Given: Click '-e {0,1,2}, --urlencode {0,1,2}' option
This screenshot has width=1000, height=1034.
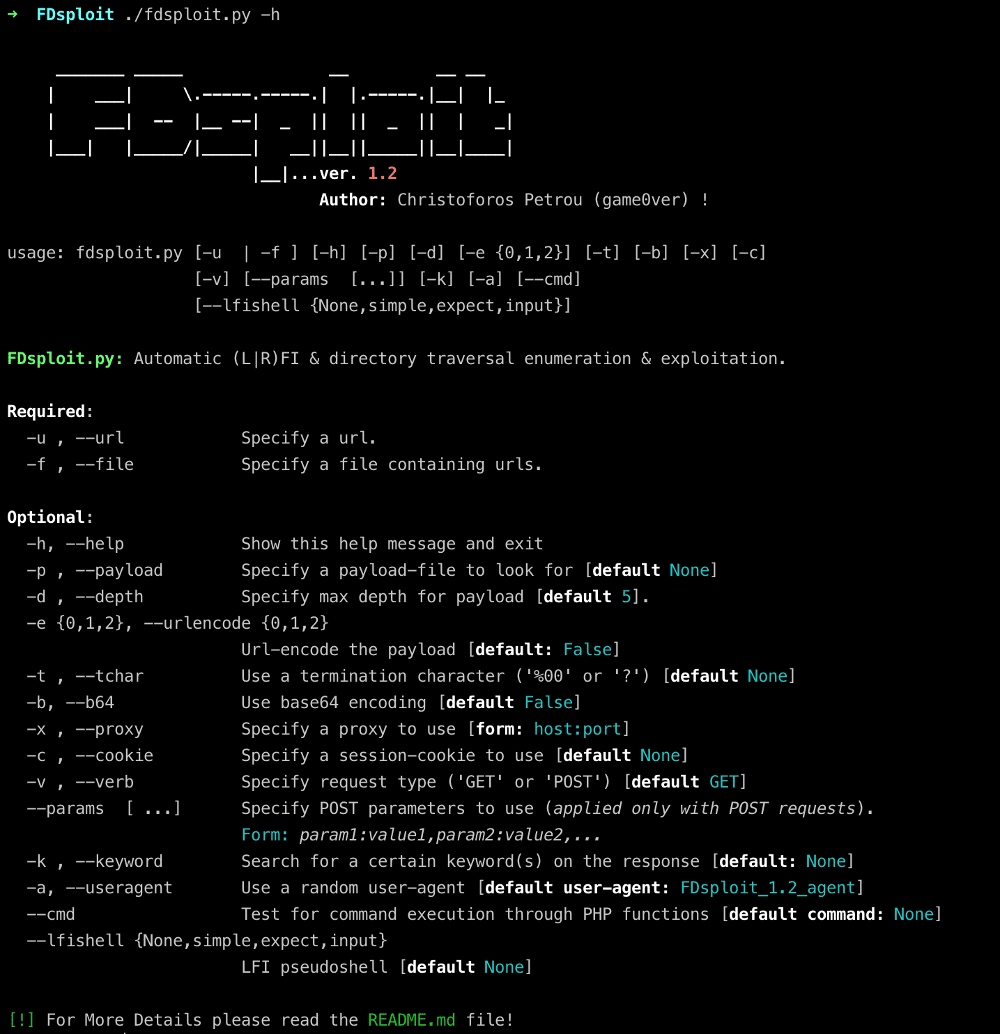Looking at the screenshot, I should [x=178, y=623].
